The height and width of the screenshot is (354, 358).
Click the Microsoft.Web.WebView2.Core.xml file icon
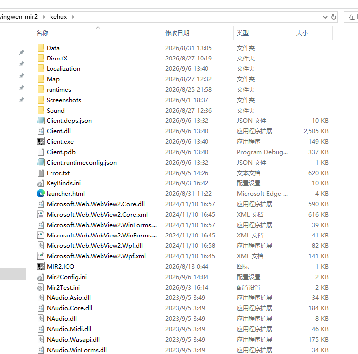[x=41, y=214]
